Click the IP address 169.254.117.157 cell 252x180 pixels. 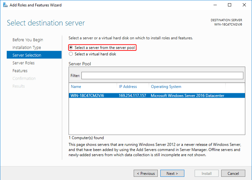132,95
